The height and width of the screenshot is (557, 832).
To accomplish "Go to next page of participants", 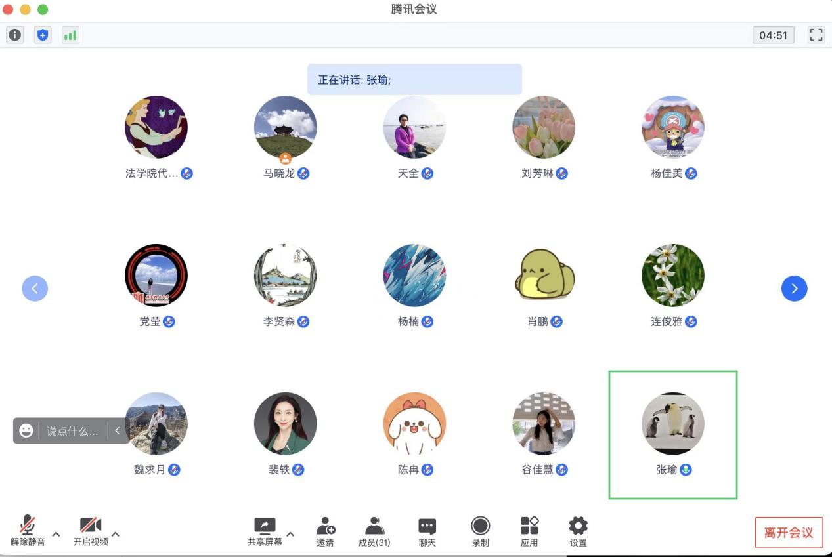I will pos(794,288).
